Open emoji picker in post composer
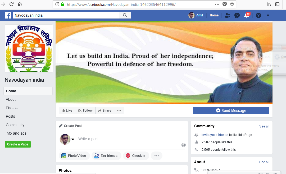The image size is (286, 174). (x=184, y=145)
